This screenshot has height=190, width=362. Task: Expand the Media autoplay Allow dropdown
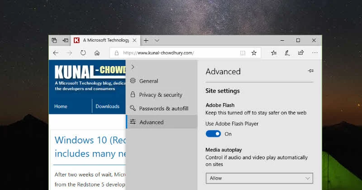pyautogui.click(x=259, y=178)
